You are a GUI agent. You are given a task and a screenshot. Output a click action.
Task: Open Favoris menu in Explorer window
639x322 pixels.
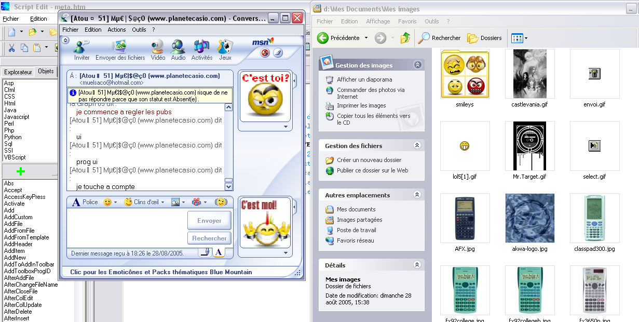pyautogui.click(x=407, y=21)
